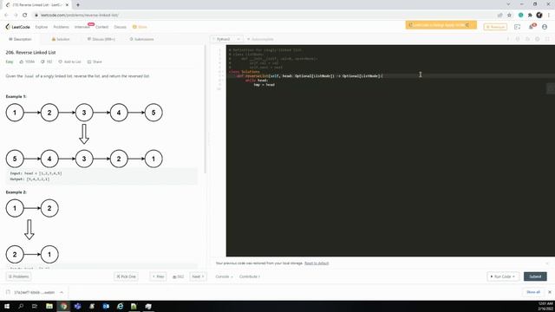Click the Share button
This screenshot has height=312, width=555.
coord(95,62)
